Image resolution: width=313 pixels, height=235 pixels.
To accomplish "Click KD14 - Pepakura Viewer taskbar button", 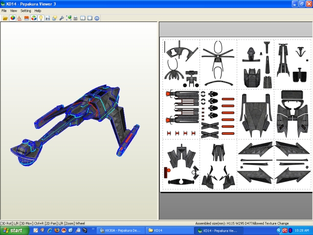I will click(219, 231).
